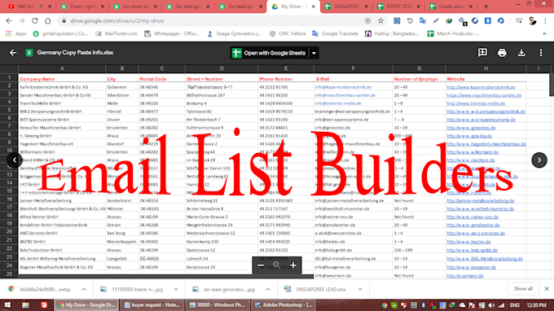Open the March Hisab.xlsx bookmark
This screenshot has height=311, width=554.
(x=453, y=33)
